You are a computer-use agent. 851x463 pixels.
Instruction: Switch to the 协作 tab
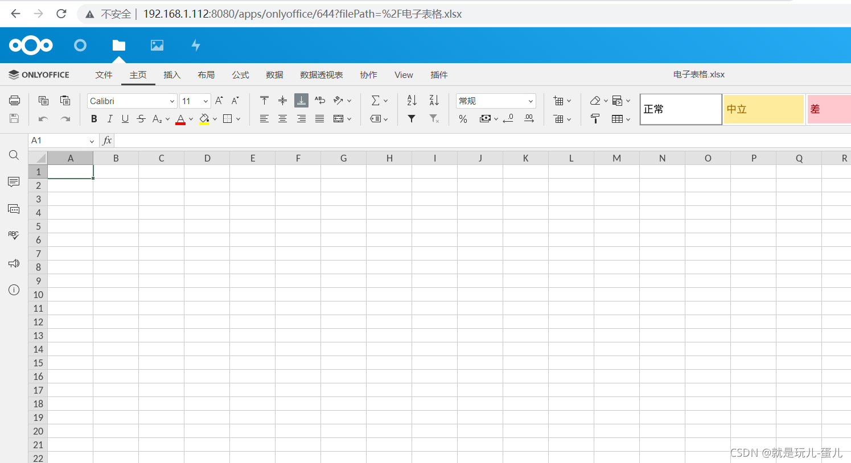point(368,75)
